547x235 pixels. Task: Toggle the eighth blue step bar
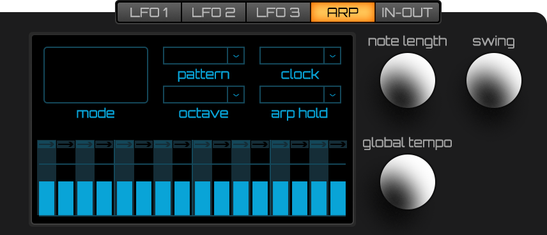tap(182, 199)
